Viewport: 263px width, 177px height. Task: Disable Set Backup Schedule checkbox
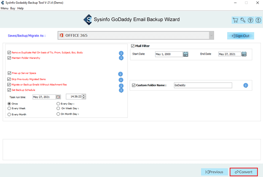tap(9, 90)
